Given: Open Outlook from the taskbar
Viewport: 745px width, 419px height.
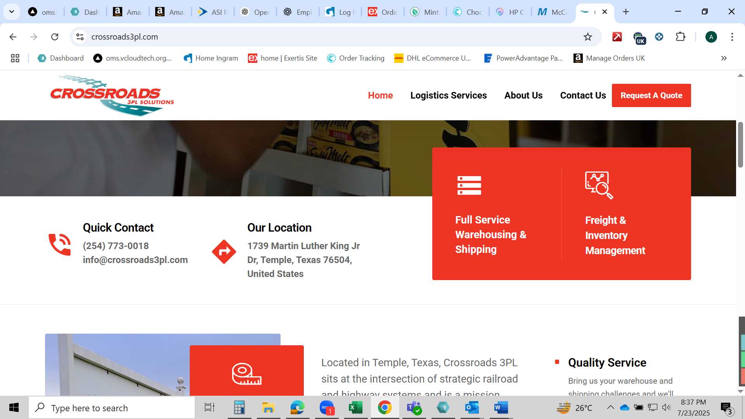Looking at the screenshot, I should (472, 407).
